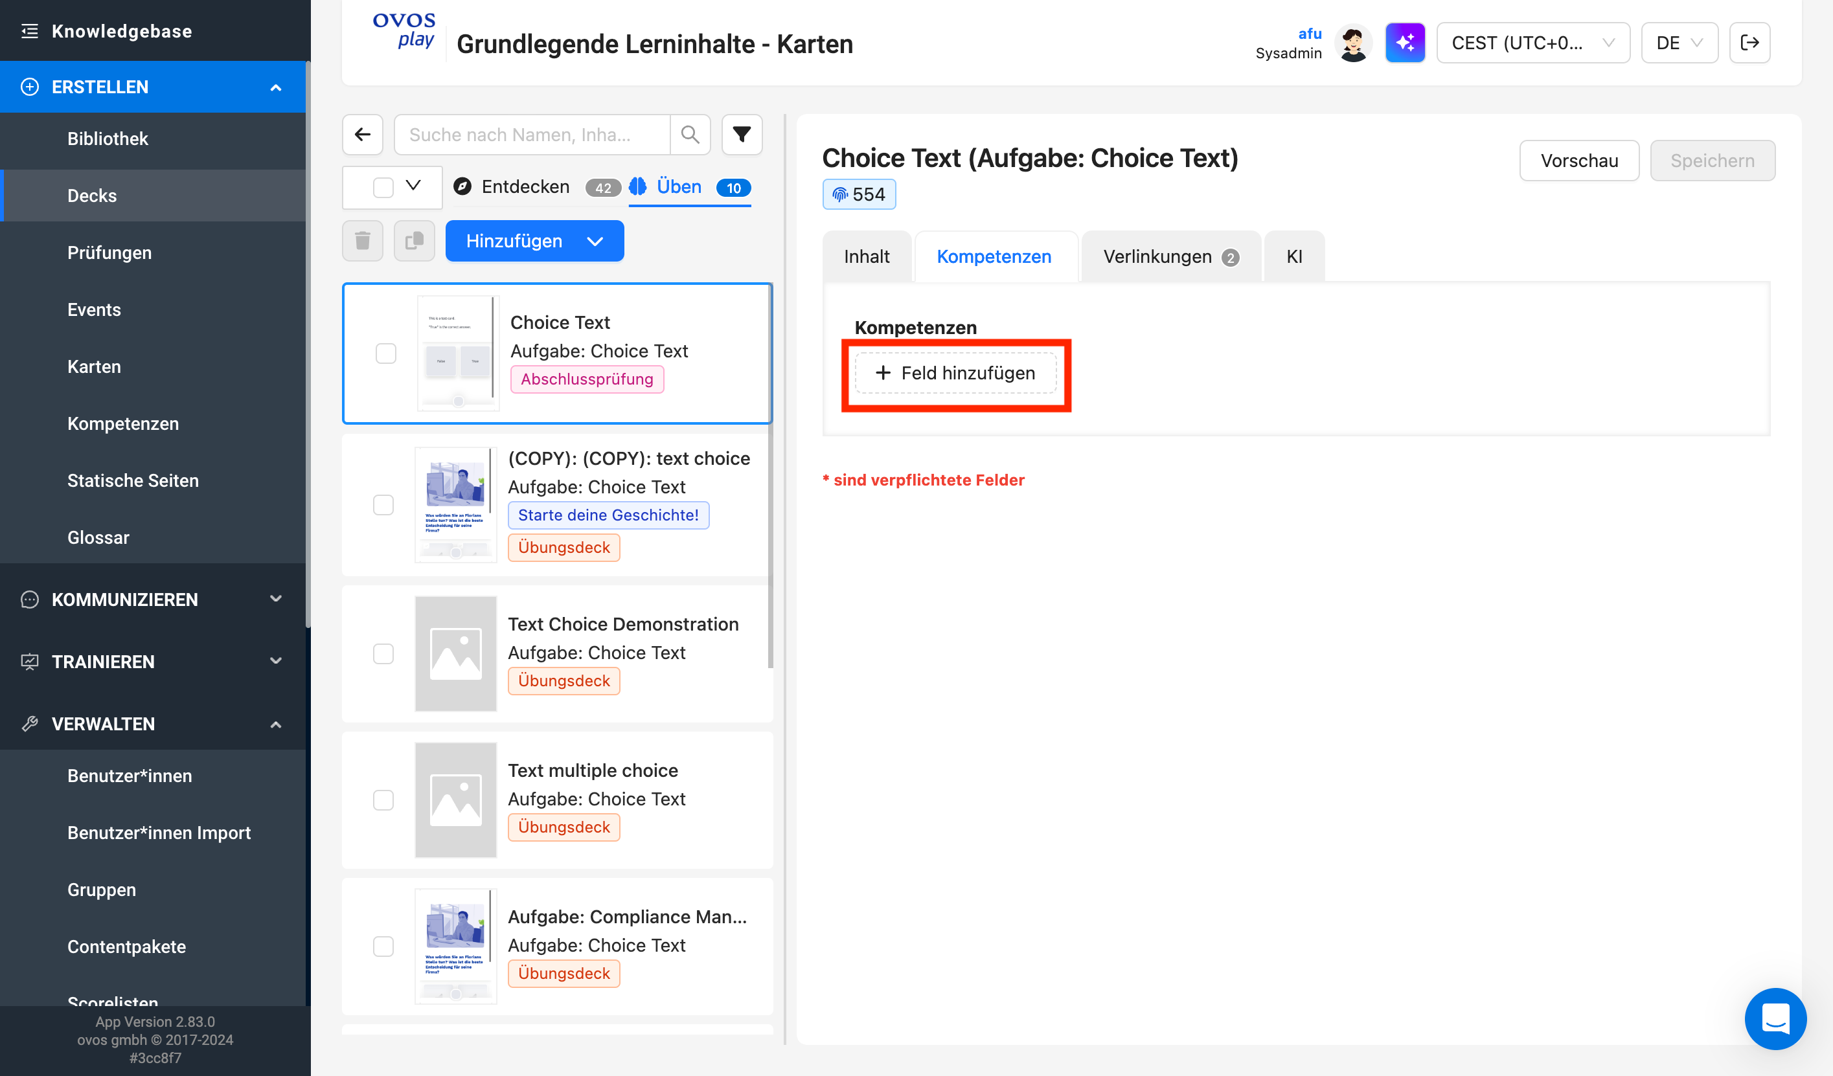The width and height of the screenshot is (1833, 1076).
Task: Collapse sidebar via Knowledgebase menu icon
Action: click(30, 30)
